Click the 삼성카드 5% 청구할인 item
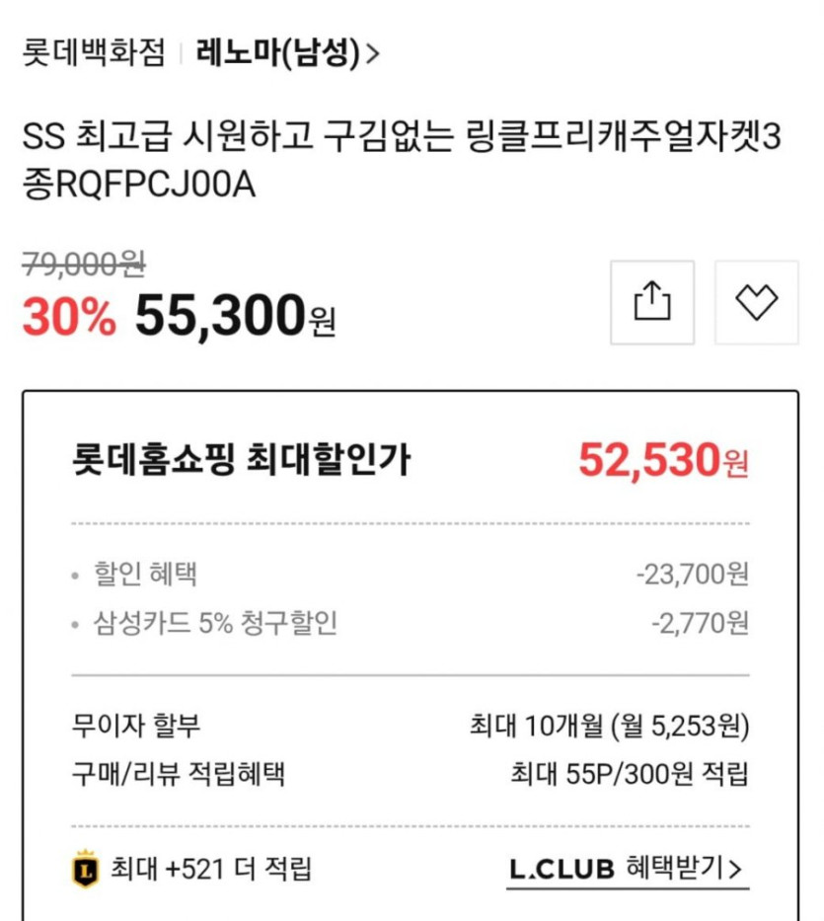The image size is (824, 921). click(215, 624)
